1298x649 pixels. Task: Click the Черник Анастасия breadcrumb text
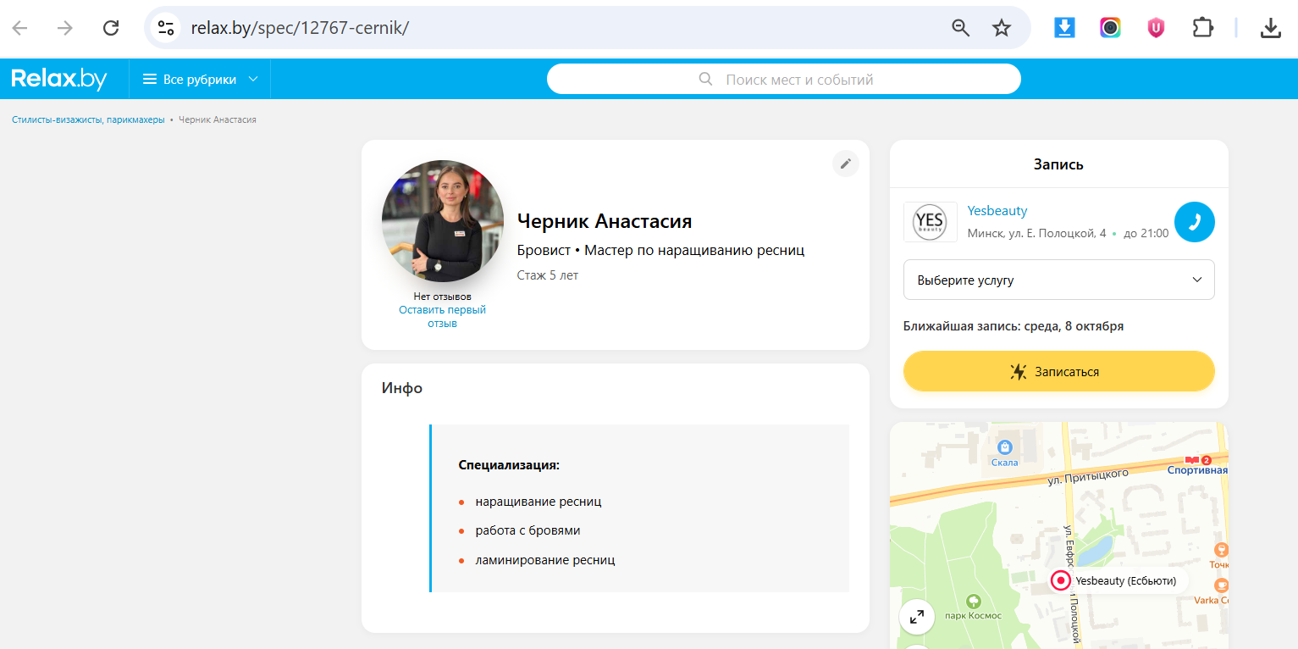pyautogui.click(x=218, y=119)
